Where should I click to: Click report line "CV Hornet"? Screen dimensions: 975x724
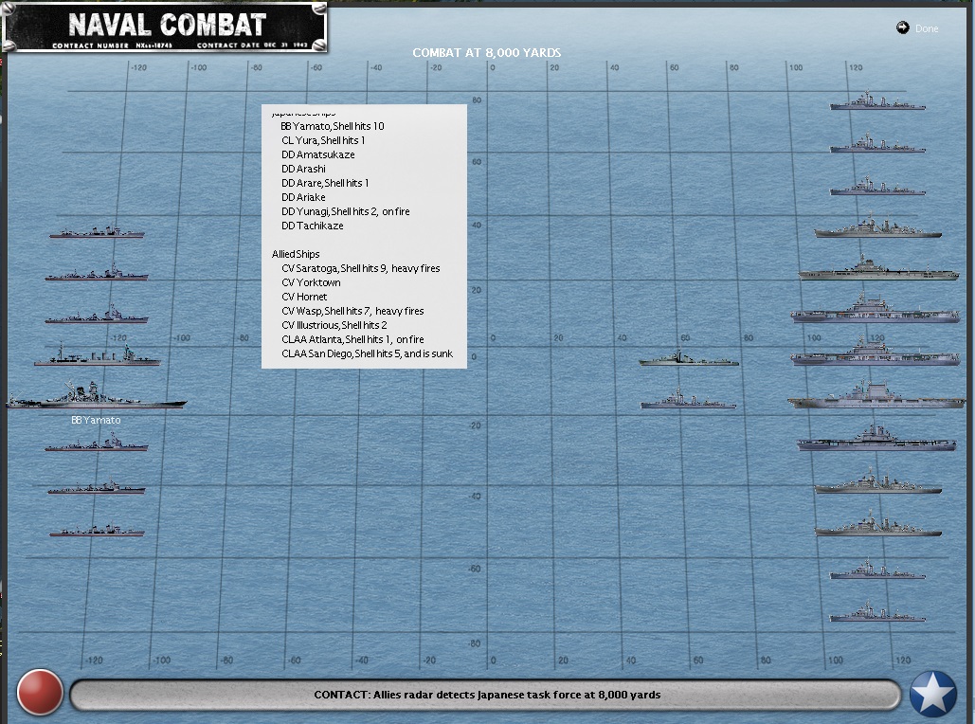[x=304, y=298]
